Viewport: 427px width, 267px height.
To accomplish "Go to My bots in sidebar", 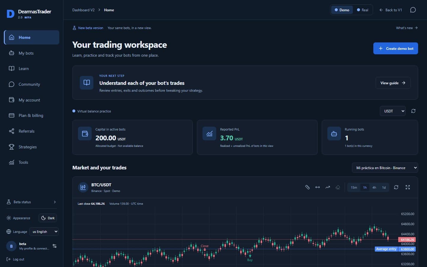I will tap(32, 53).
